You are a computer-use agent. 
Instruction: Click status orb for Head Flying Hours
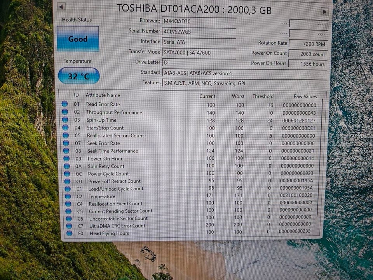69,233
